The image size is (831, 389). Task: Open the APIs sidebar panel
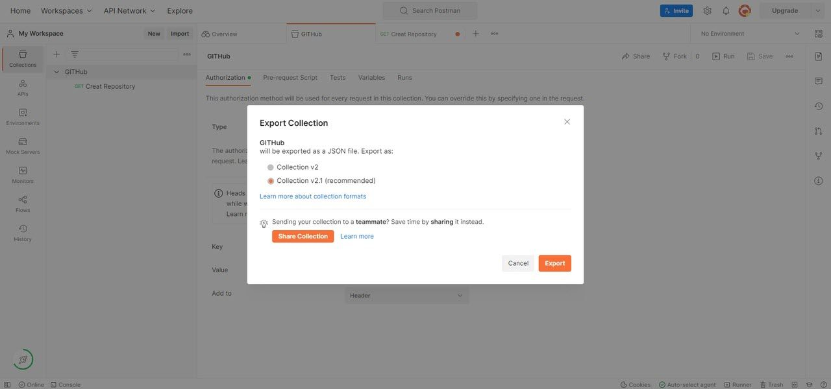pyautogui.click(x=23, y=88)
